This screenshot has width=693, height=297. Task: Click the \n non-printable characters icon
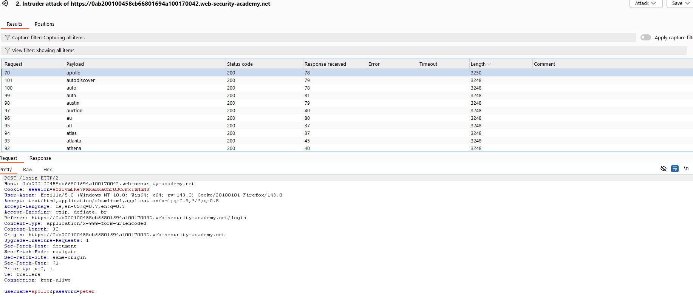(686, 169)
